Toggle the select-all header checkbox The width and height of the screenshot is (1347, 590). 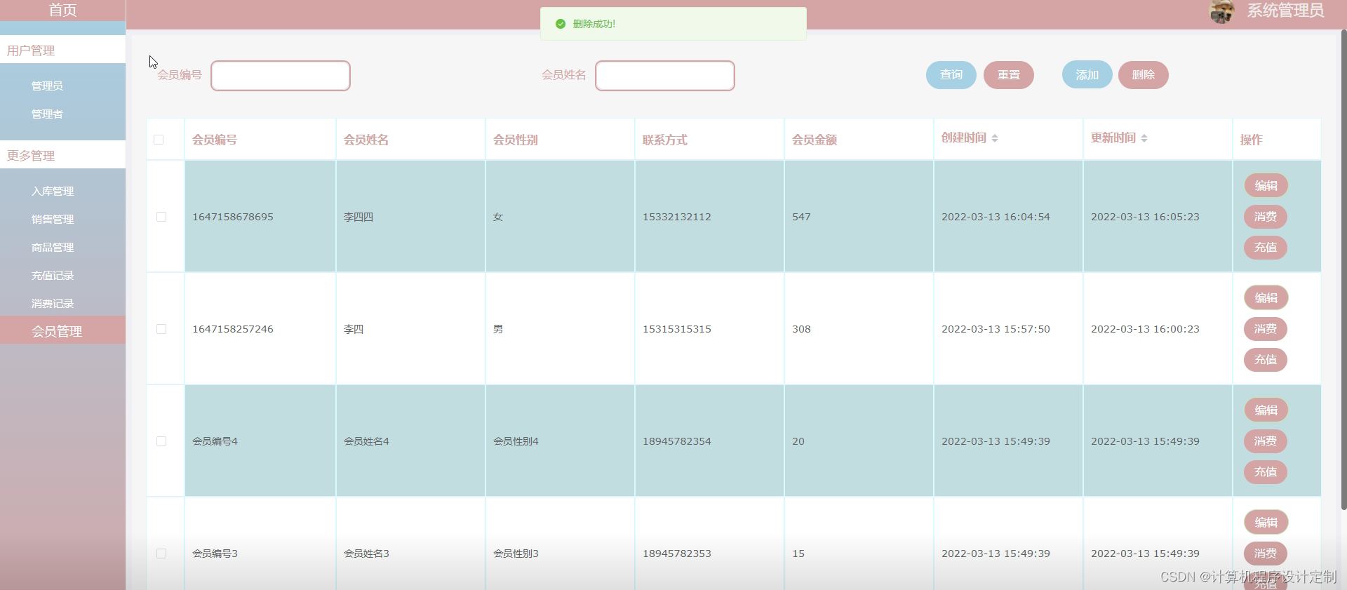[x=159, y=140]
